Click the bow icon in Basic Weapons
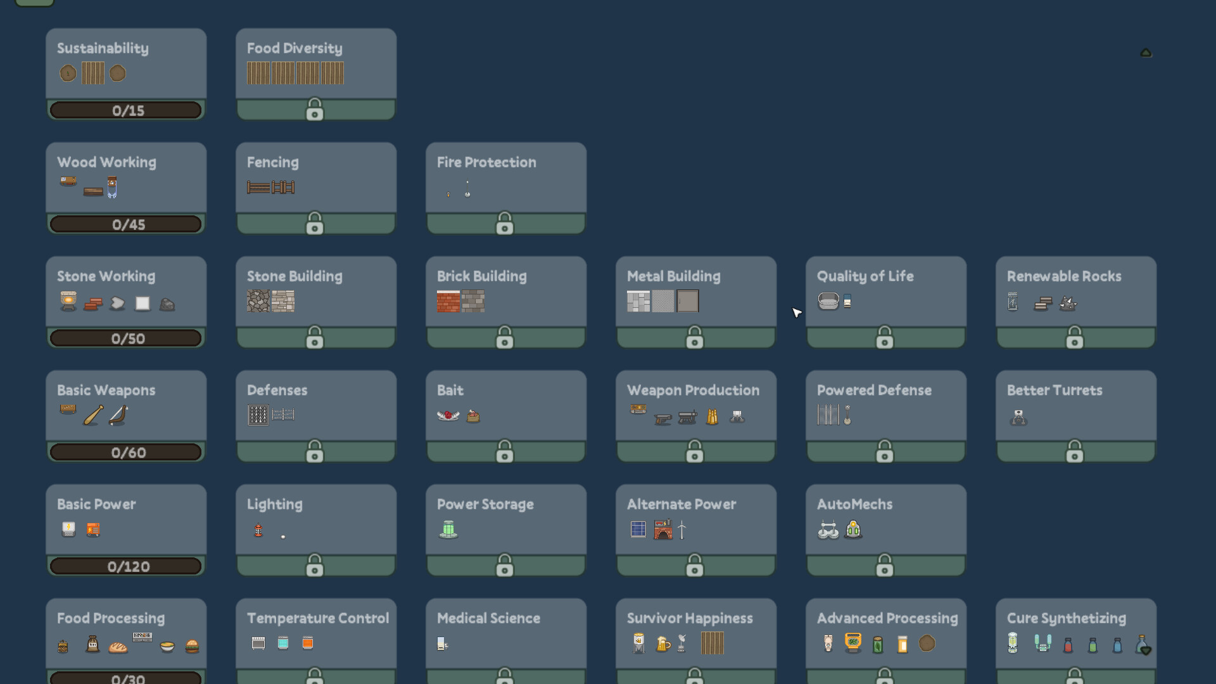This screenshot has height=684, width=1216. click(x=118, y=415)
